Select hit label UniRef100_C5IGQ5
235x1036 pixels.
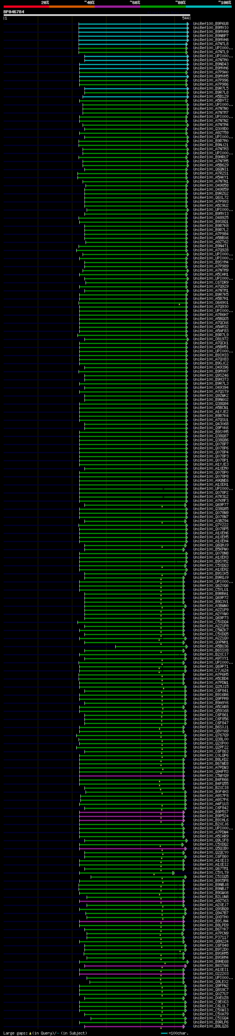pos(211,877)
